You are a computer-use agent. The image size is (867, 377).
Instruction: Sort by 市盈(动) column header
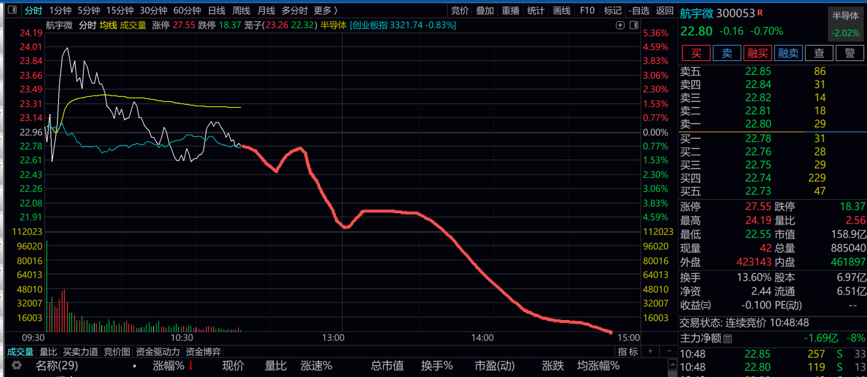494,365
